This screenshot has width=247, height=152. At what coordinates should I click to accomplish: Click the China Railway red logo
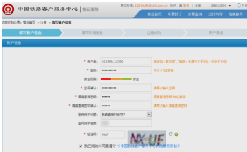click(x=8, y=9)
